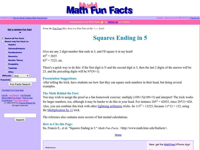Open the MathFeed iPhone App link
The height and width of the screenshot is (150, 200).
pyautogui.click(x=170, y=144)
